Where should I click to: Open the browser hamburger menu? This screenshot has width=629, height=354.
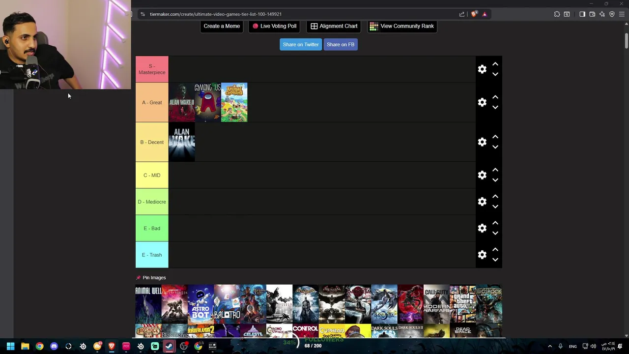tap(622, 14)
